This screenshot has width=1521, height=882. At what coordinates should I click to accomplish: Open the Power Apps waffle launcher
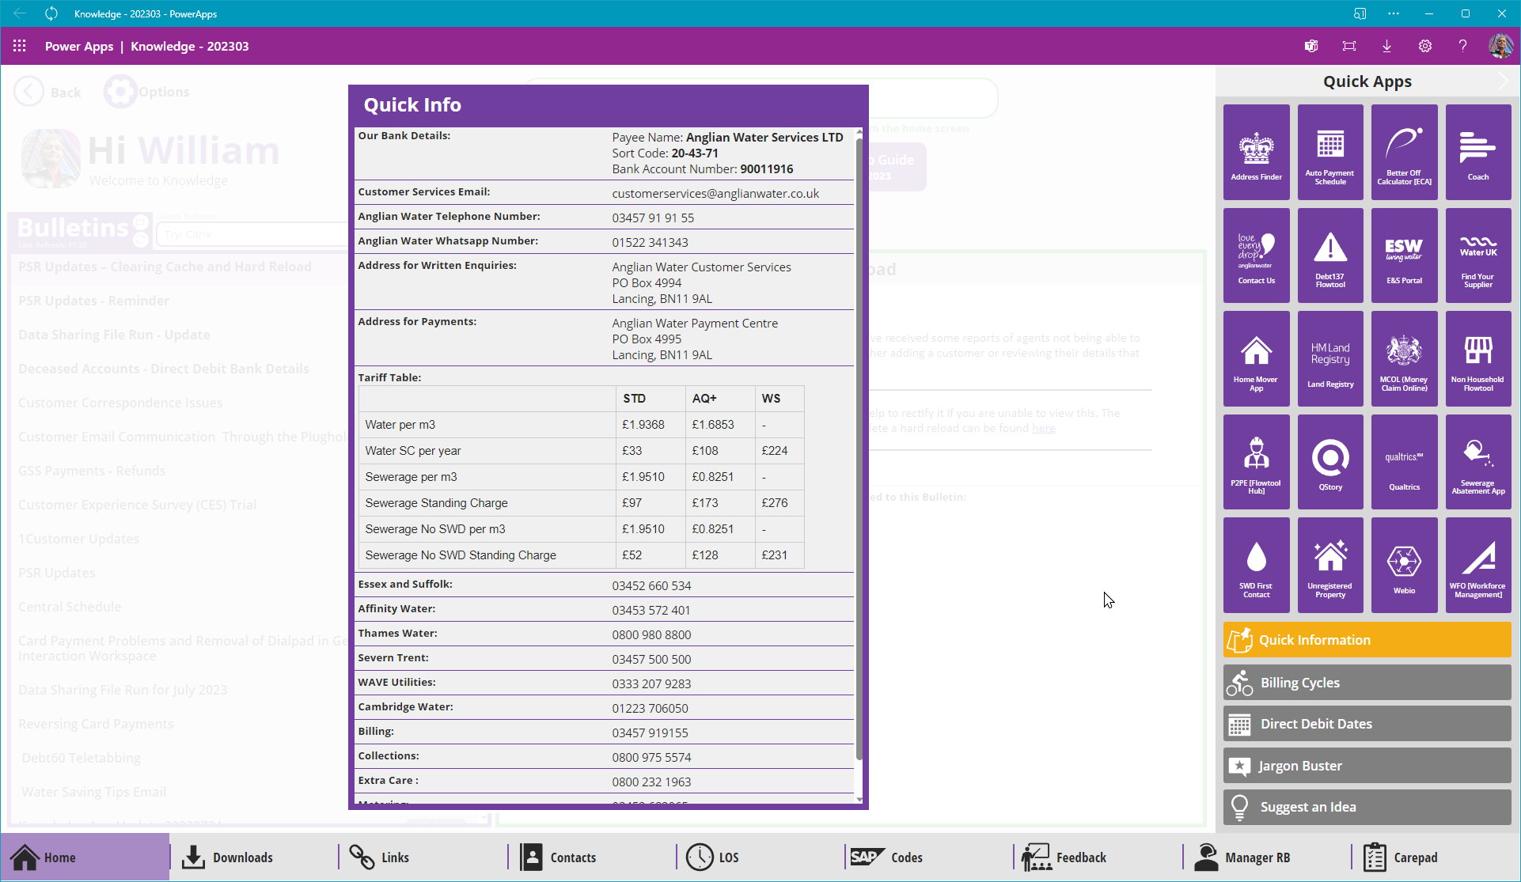(20, 46)
